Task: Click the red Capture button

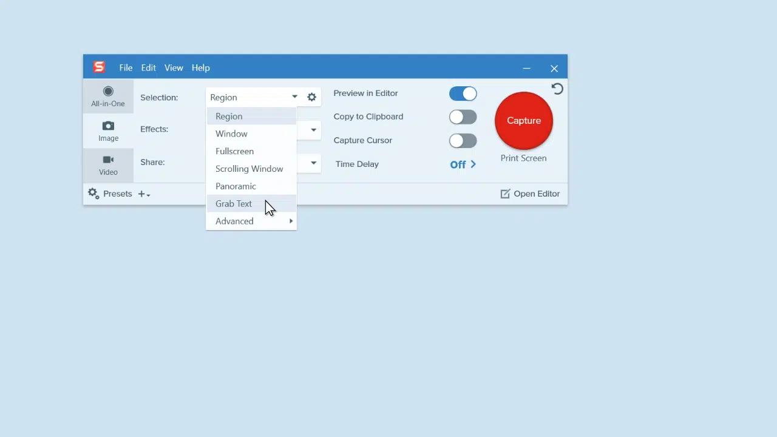Action: pyautogui.click(x=524, y=121)
